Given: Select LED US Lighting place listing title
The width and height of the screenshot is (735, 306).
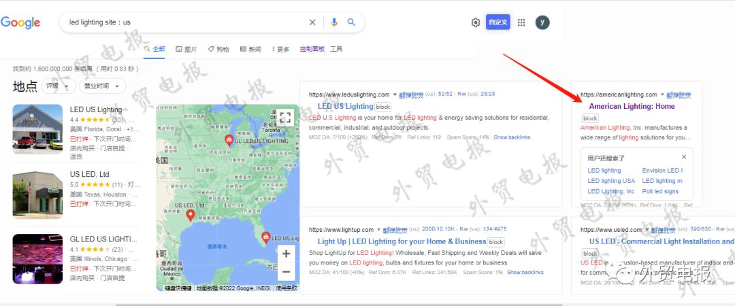Looking at the screenshot, I should [96, 109].
